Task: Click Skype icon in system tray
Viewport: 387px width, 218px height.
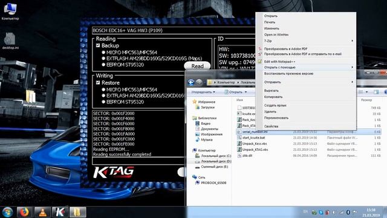Action: point(321,212)
